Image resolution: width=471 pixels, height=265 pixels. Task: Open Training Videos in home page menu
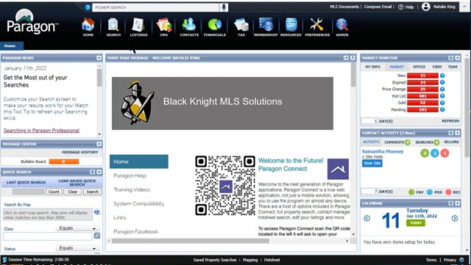(x=132, y=189)
